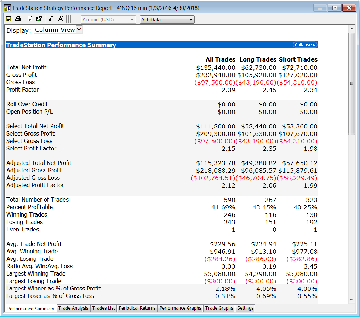Image resolution: width=360 pixels, height=317 pixels.
Task: Select the Adjusted Total Net Profit value $115,323.78
Action: pyautogui.click(x=216, y=163)
